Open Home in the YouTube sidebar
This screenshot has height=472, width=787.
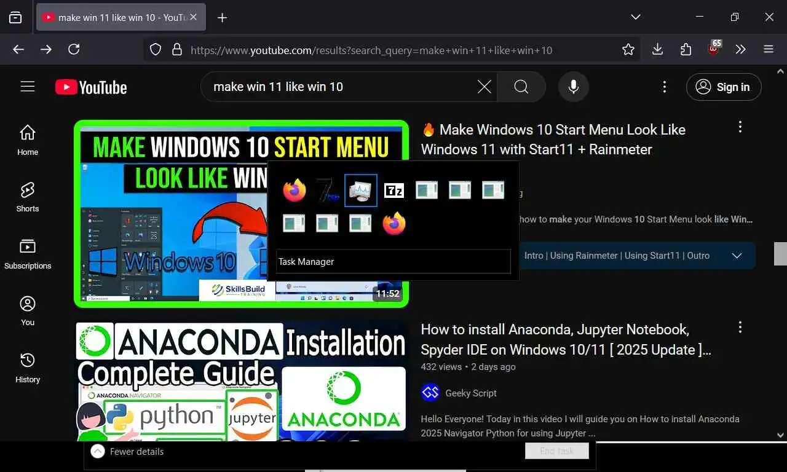point(28,140)
